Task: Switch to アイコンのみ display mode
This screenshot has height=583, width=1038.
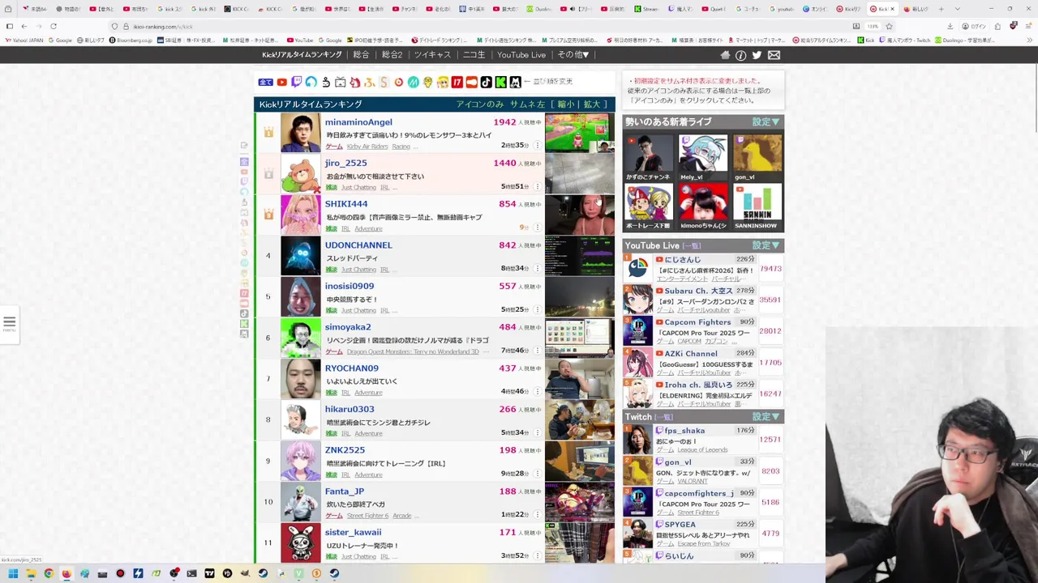Action: click(x=480, y=104)
